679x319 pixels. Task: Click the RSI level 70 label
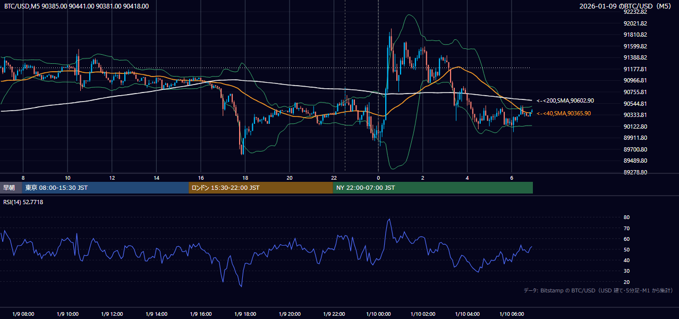click(x=627, y=228)
